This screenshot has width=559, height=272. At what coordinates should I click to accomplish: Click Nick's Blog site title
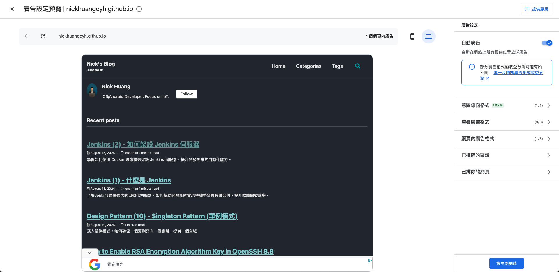point(101,64)
